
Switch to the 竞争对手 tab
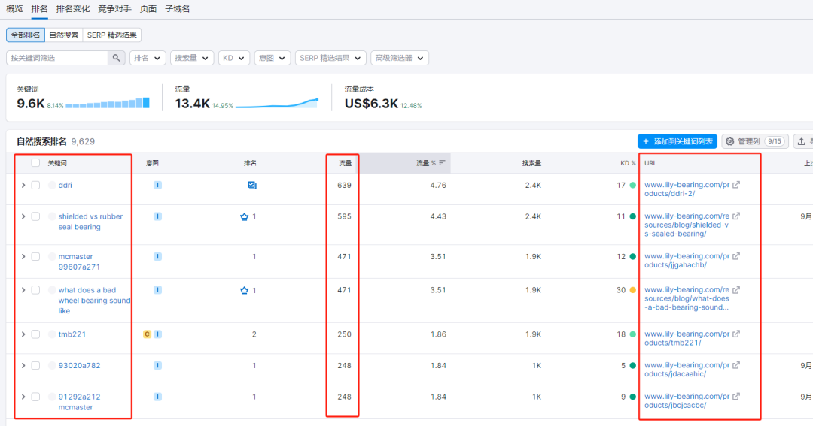point(114,9)
